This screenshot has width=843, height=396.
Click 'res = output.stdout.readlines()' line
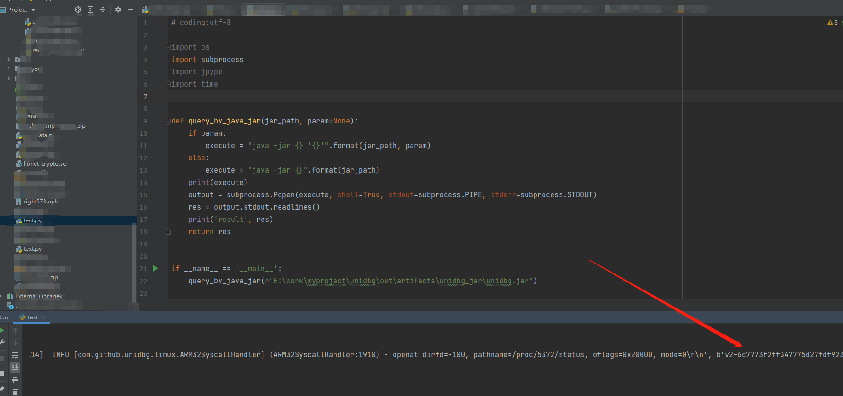click(254, 207)
